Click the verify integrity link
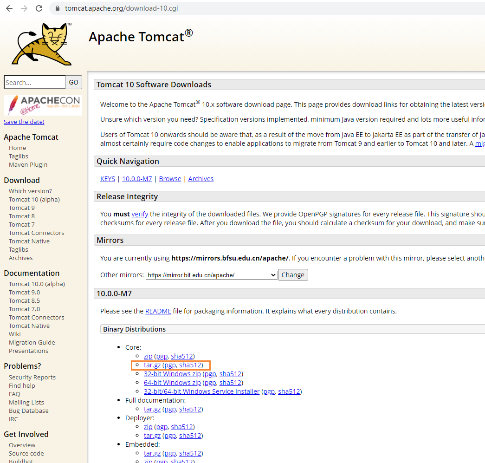The image size is (485, 463). 140,214
